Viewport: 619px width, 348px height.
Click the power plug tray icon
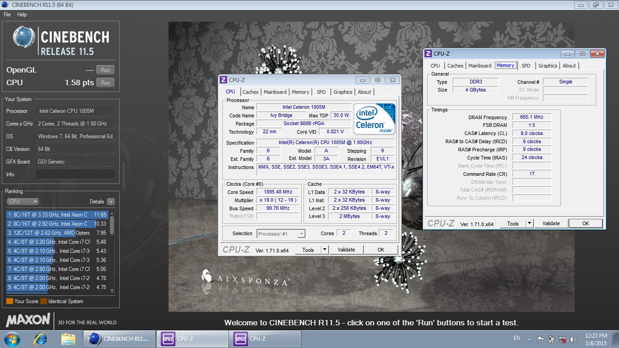coord(551,339)
